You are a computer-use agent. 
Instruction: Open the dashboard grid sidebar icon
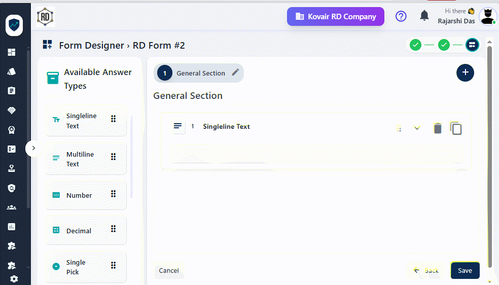tap(12, 52)
